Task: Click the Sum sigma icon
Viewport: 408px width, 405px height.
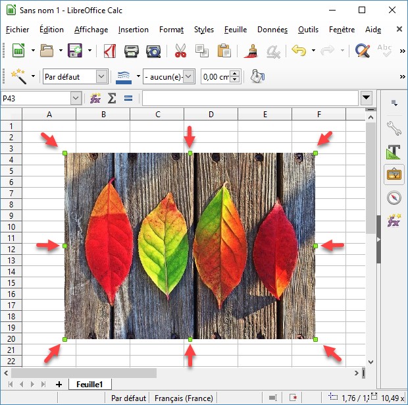Action: tap(112, 98)
